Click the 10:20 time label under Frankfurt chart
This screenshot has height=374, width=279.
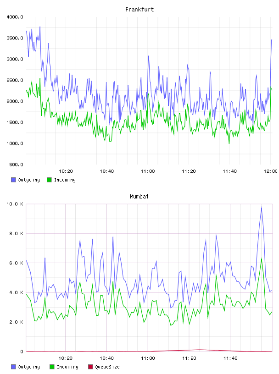tap(66, 171)
